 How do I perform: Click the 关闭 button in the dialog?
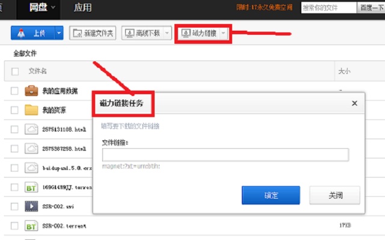tap(335, 195)
